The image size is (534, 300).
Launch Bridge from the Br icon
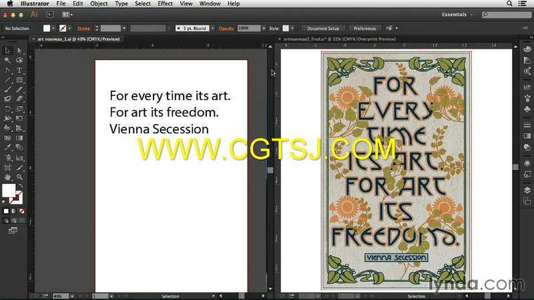pyautogui.click(x=50, y=15)
